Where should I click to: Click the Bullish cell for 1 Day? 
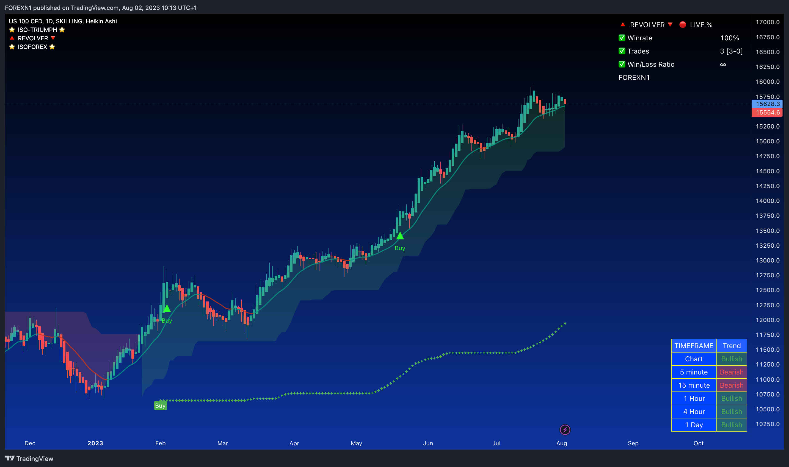point(732,425)
